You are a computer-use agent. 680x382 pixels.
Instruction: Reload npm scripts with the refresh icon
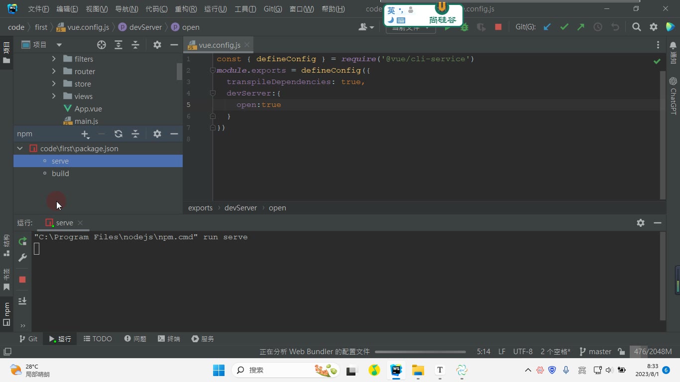coord(118,134)
